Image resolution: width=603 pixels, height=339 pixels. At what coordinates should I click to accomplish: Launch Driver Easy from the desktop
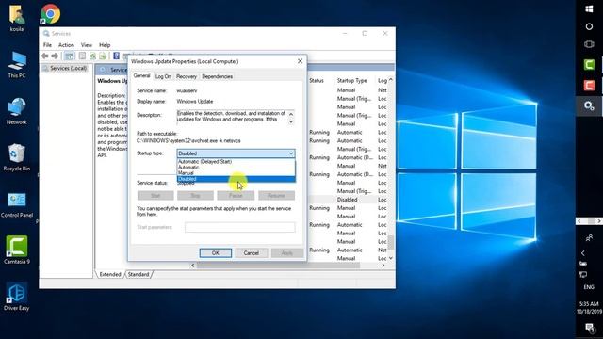pos(17,297)
